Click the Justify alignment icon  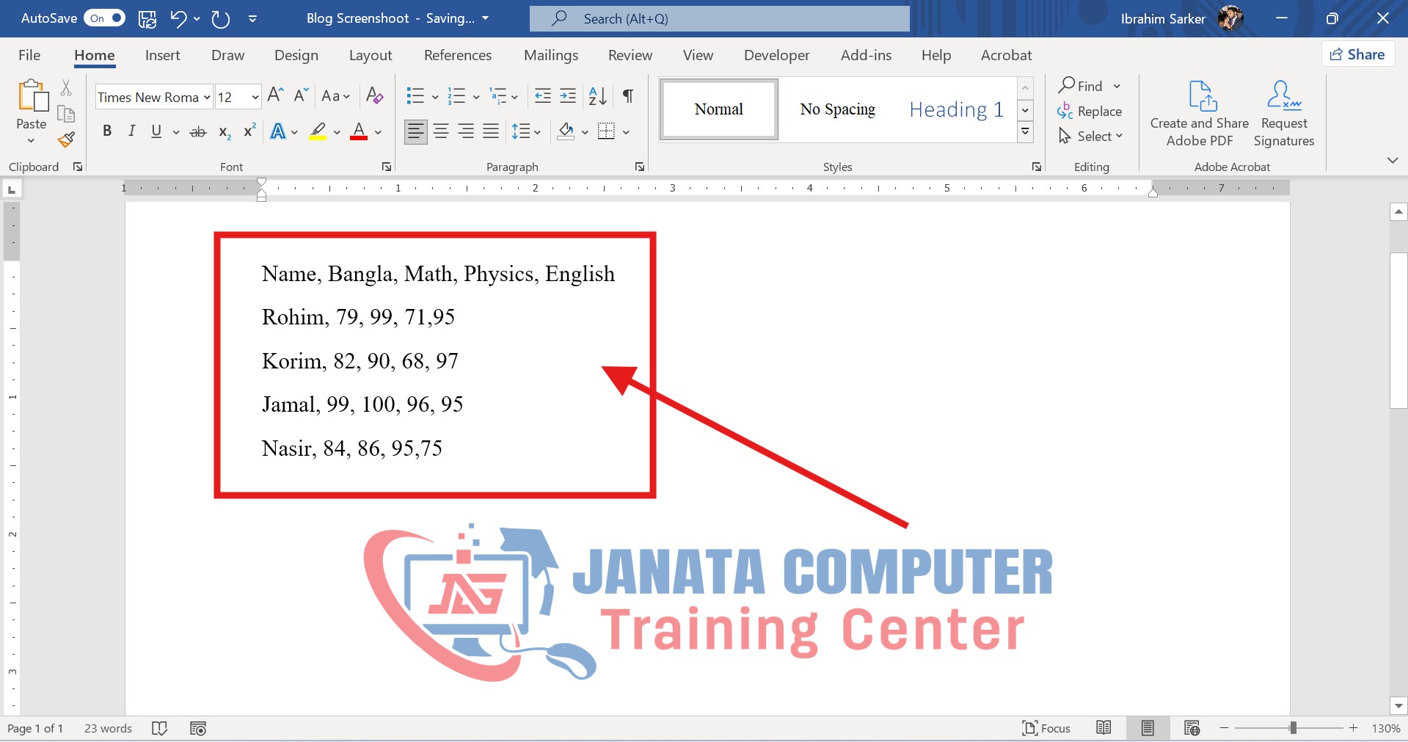tap(491, 132)
